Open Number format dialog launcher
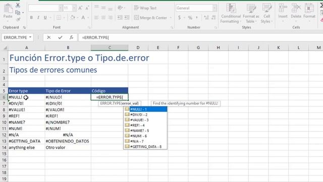This screenshot has height=182, width=323. pos(216,27)
